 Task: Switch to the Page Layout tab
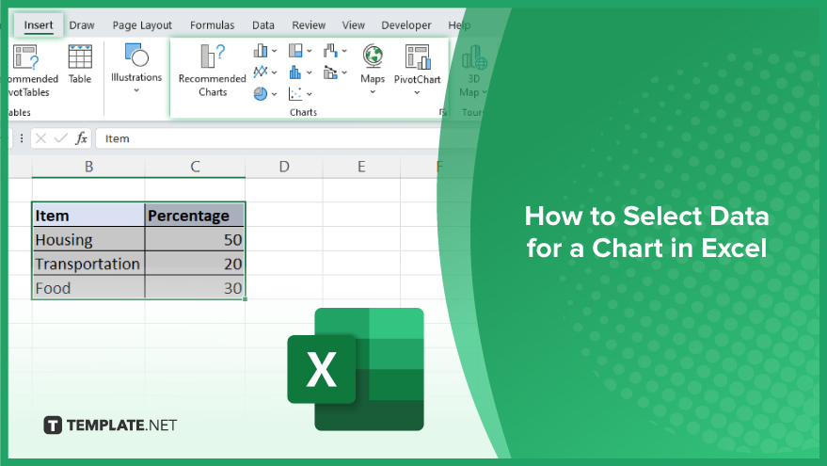(x=142, y=24)
